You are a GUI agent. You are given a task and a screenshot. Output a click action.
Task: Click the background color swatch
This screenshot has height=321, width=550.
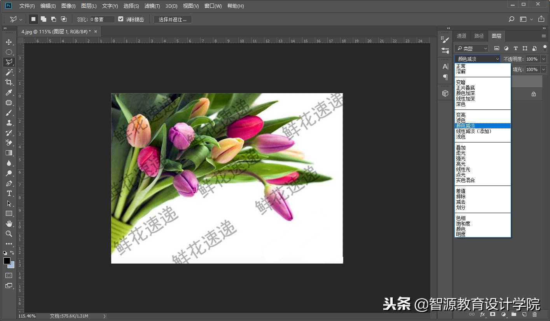click(x=12, y=265)
